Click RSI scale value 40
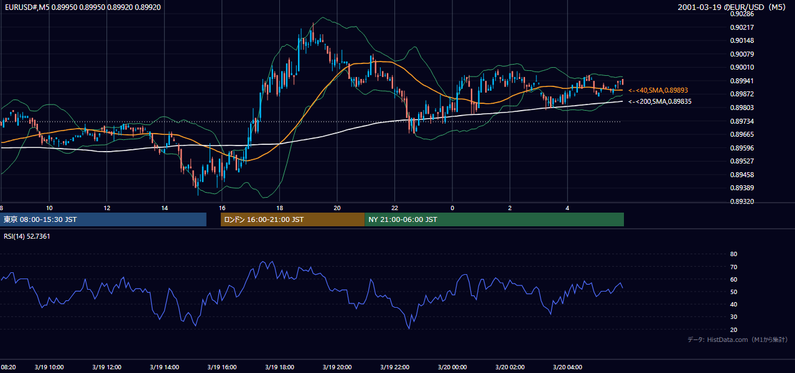Image resolution: width=795 pixels, height=373 pixels. point(733,304)
